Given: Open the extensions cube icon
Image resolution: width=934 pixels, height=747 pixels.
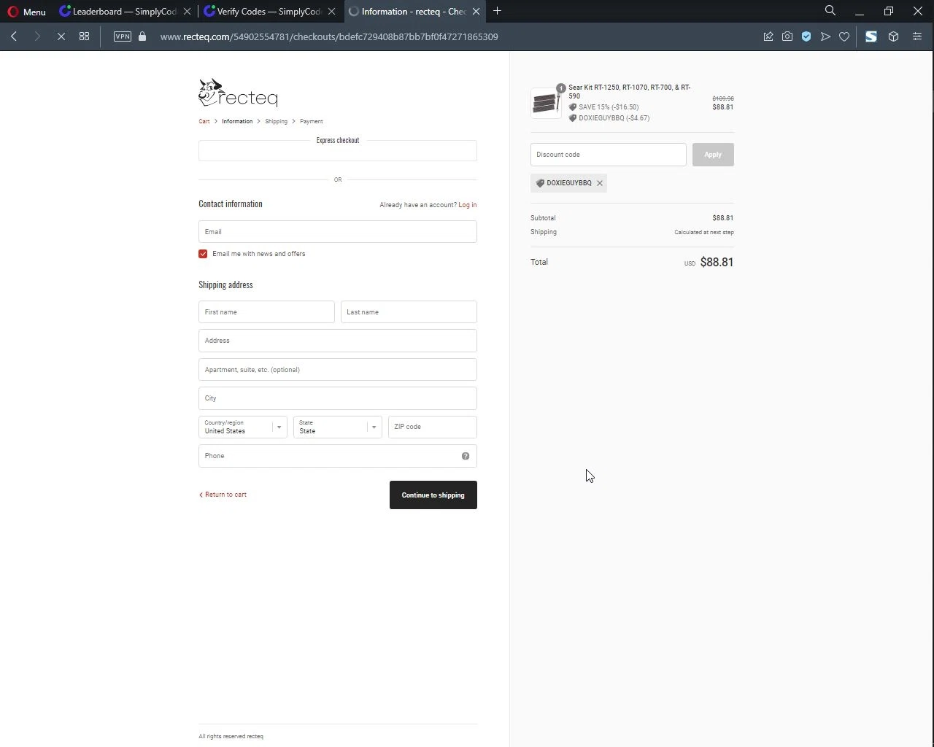Looking at the screenshot, I should (894, 36).
